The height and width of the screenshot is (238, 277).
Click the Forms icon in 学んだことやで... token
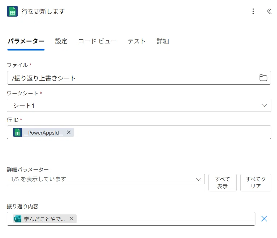(17, 219)
